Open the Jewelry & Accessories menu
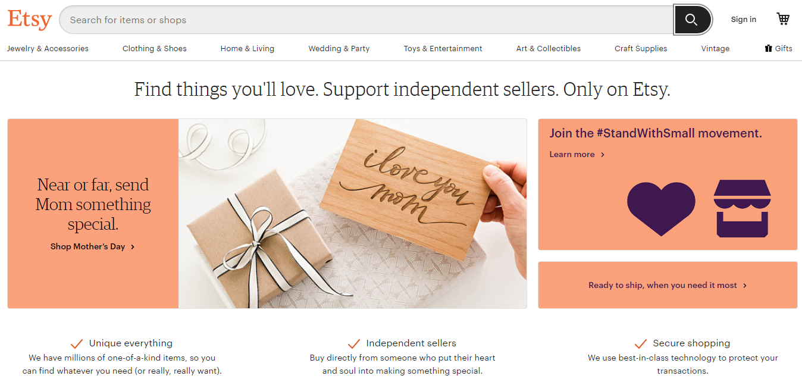The height and width of the screenshot is (385, 802). click(48, 49)
